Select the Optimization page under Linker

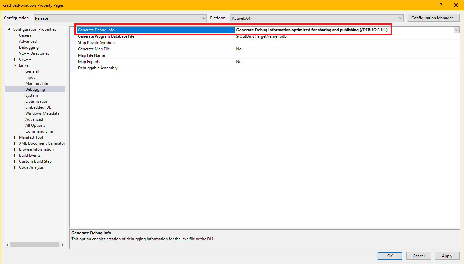coord(37,101)
